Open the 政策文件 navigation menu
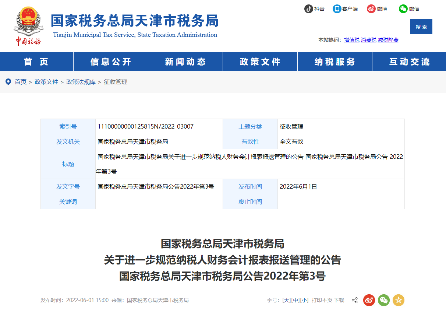The height and width of the screenshot is (312, 446). pyautogui.click(x=260, y=62)
